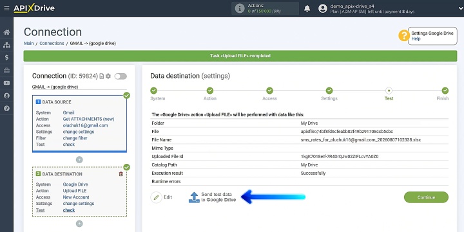
Task: Select the apixfile:// File value
Action: [x=347, y=132]
